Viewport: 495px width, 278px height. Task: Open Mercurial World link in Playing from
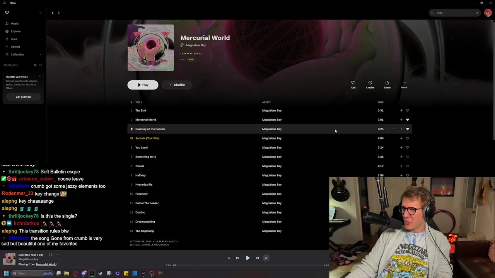click(46, 264)
